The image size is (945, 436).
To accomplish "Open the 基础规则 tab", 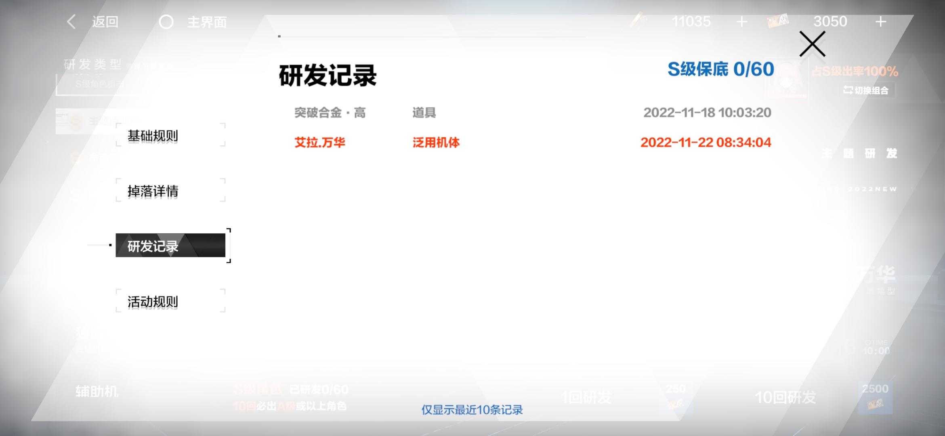I will [170, 135].
